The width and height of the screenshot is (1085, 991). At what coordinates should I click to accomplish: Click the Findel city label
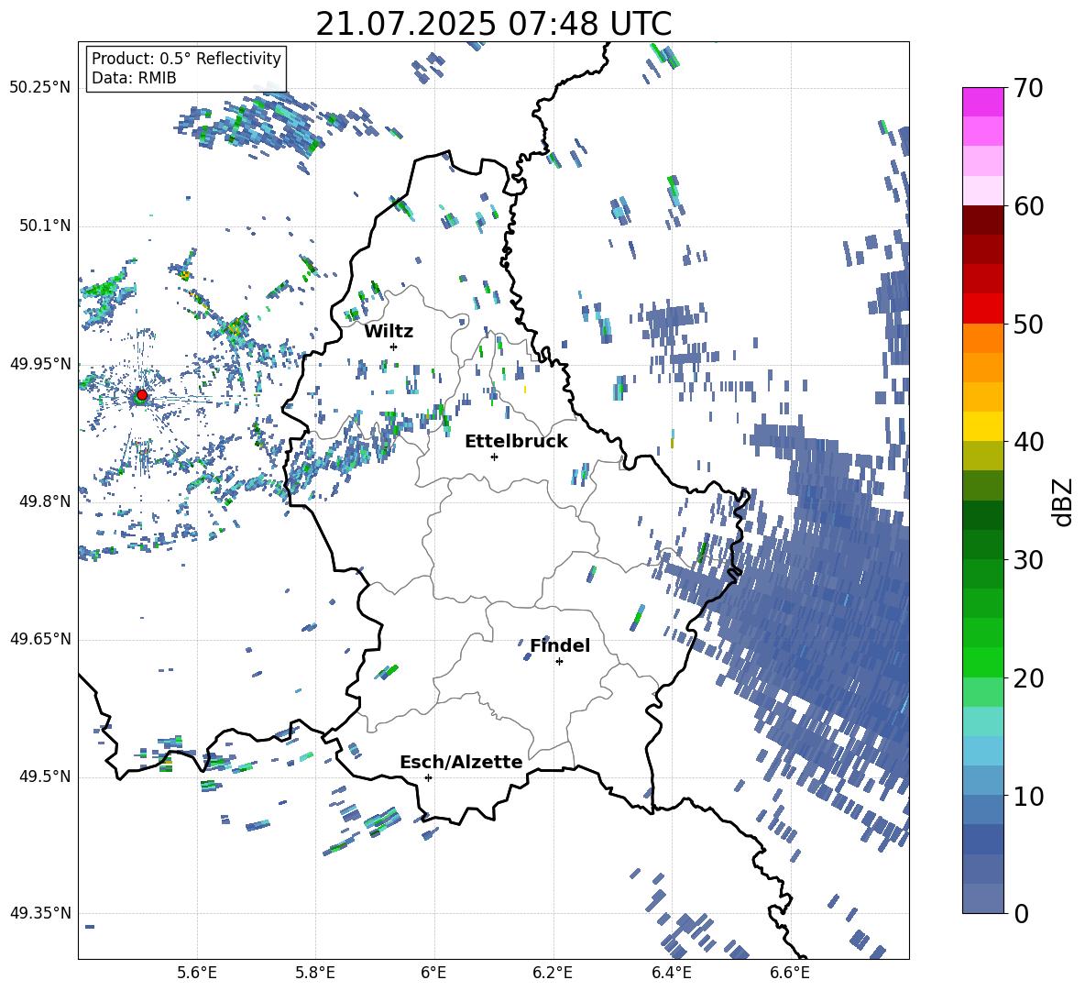tap(560, 645)
